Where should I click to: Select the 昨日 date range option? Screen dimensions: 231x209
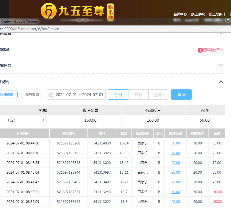pos(138,95)
